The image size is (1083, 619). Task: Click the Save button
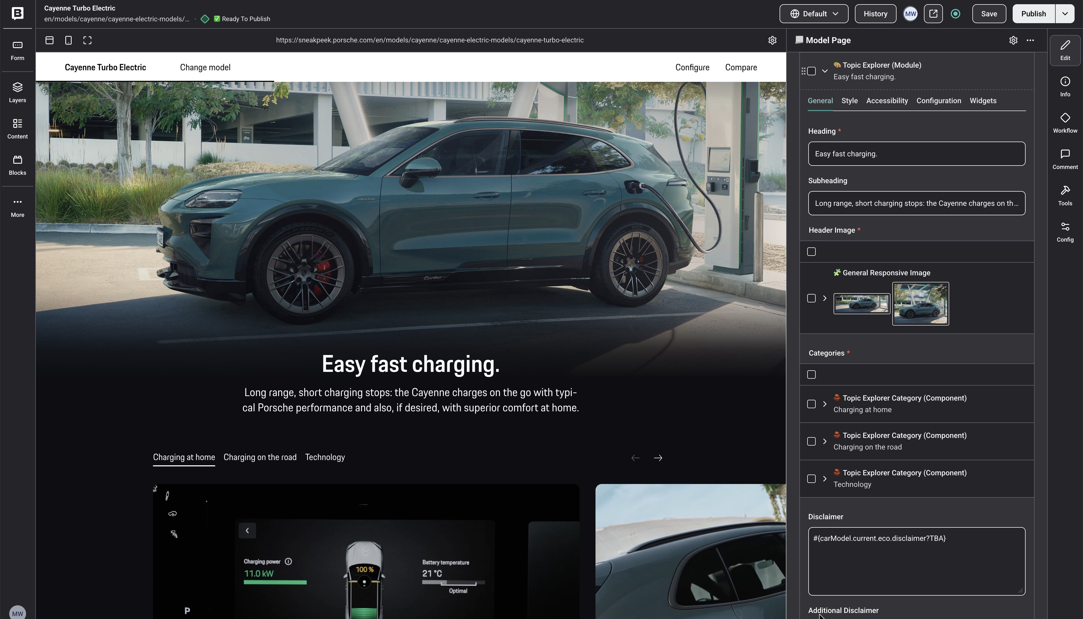[988, 14]
